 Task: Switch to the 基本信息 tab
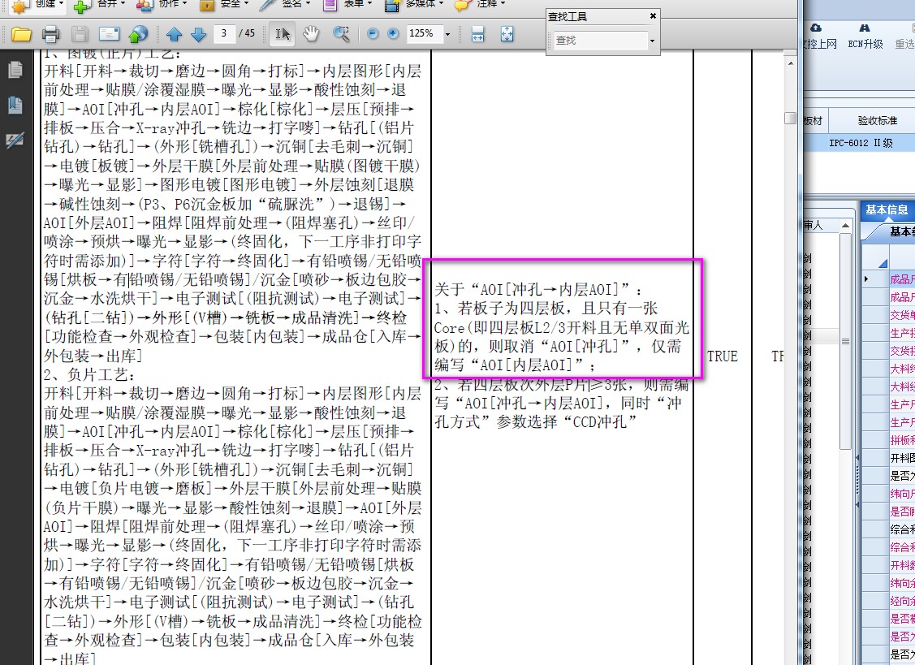[887, 209]
